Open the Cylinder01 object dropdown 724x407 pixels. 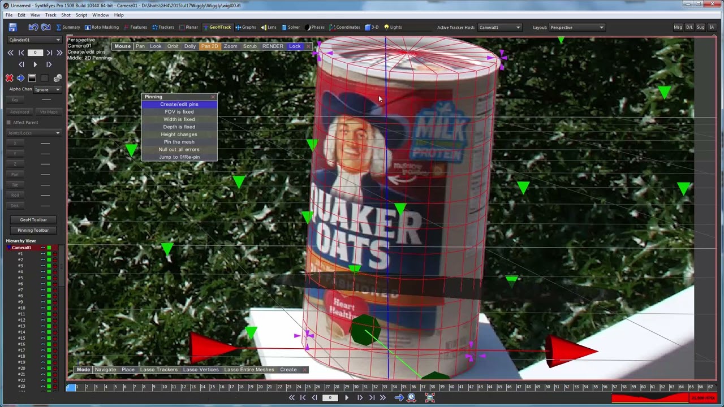click(34, 40)
